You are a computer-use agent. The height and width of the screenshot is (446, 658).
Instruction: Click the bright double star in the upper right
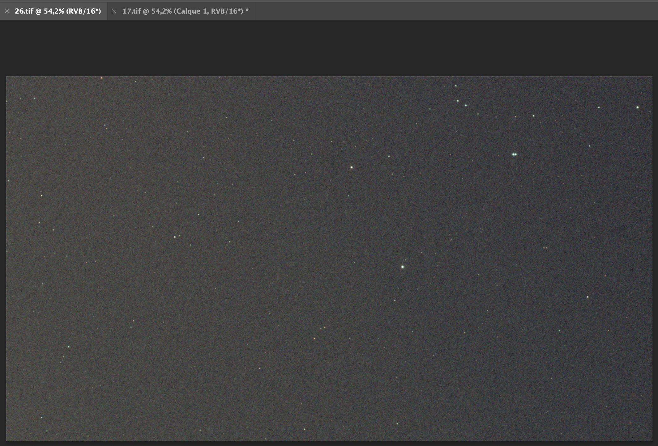514,154
